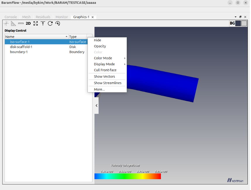
Task: Open More... in the context menu
Action: pyautogui.click(x=107, y=89)
